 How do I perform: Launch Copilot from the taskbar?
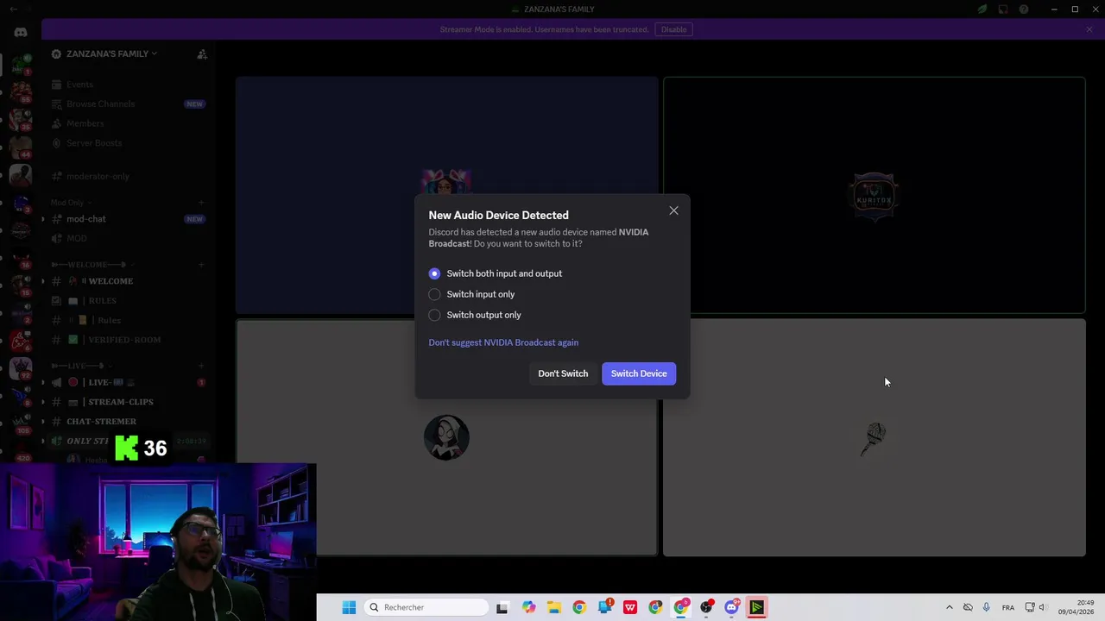528,607
